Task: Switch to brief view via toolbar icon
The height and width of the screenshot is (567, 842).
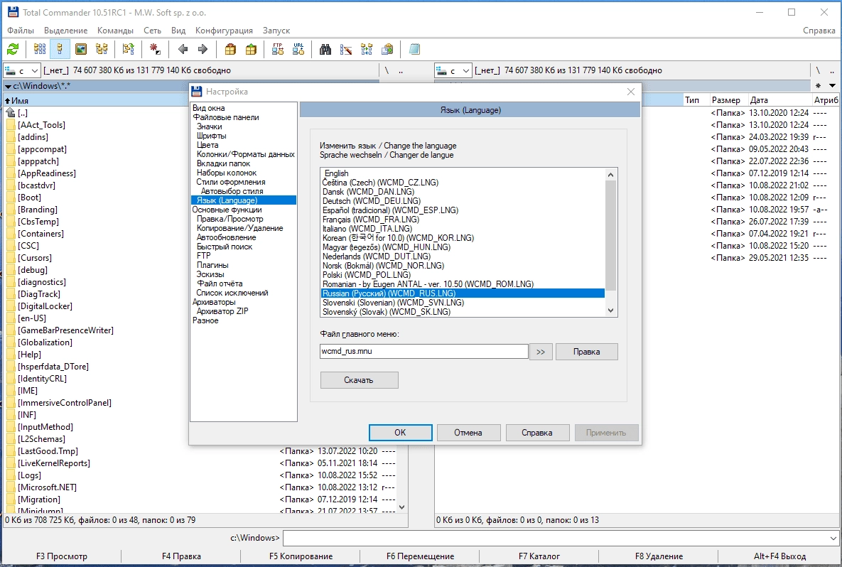Action: [x=40, y=50]
